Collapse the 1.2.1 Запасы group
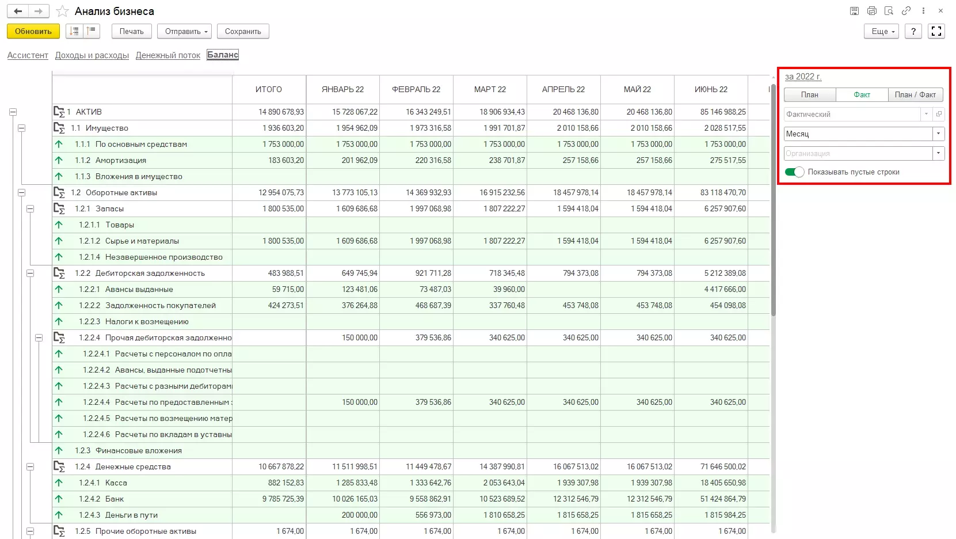Screen dimensions: 956x539 tap(30, 208)
